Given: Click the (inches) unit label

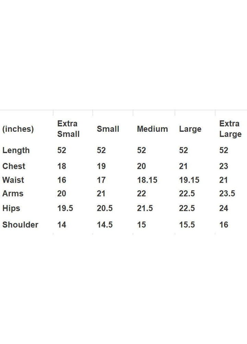Looking at the screenshot, I should pyautogui.click(x=18, y=129).
